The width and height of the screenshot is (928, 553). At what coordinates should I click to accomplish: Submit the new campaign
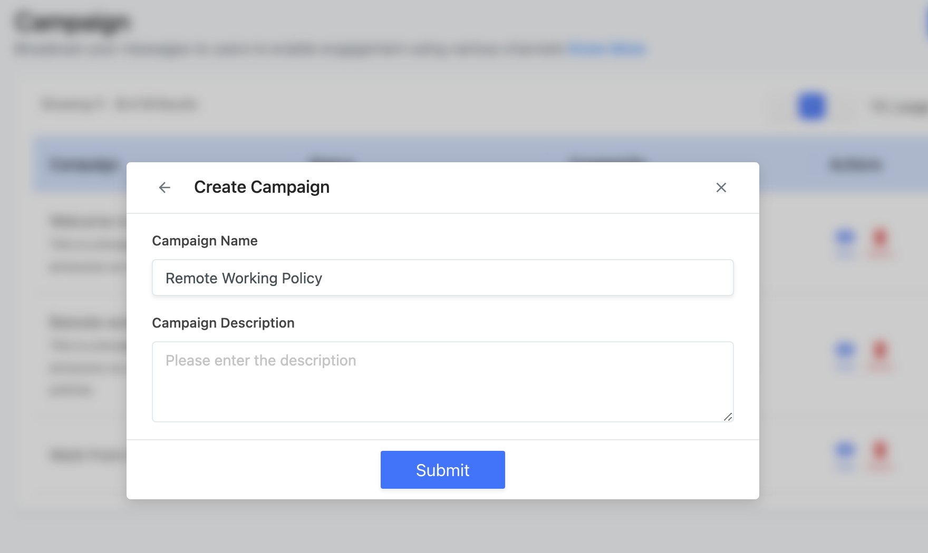[x=443, y=470]
